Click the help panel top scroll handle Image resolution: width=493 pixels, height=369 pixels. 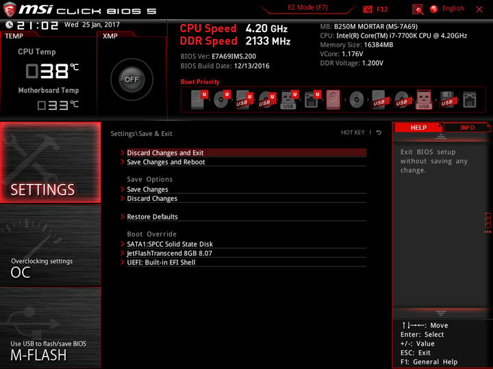[x=441, y=137]
